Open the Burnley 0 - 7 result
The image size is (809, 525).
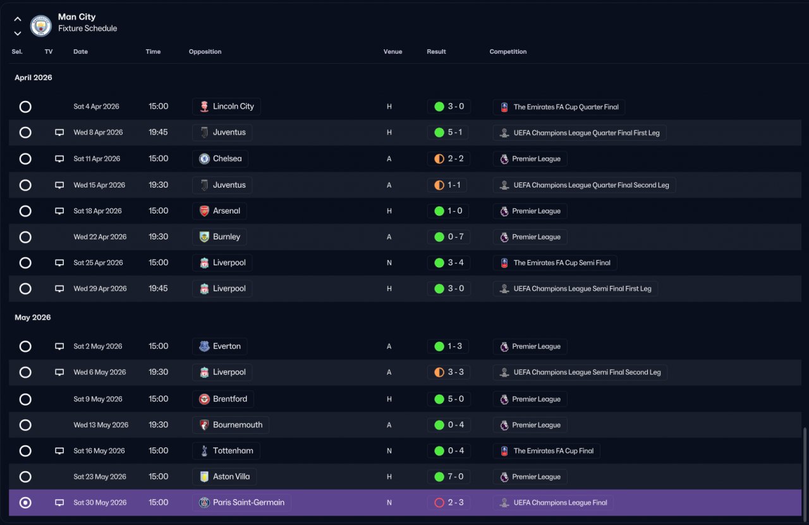tap(449, 237)
